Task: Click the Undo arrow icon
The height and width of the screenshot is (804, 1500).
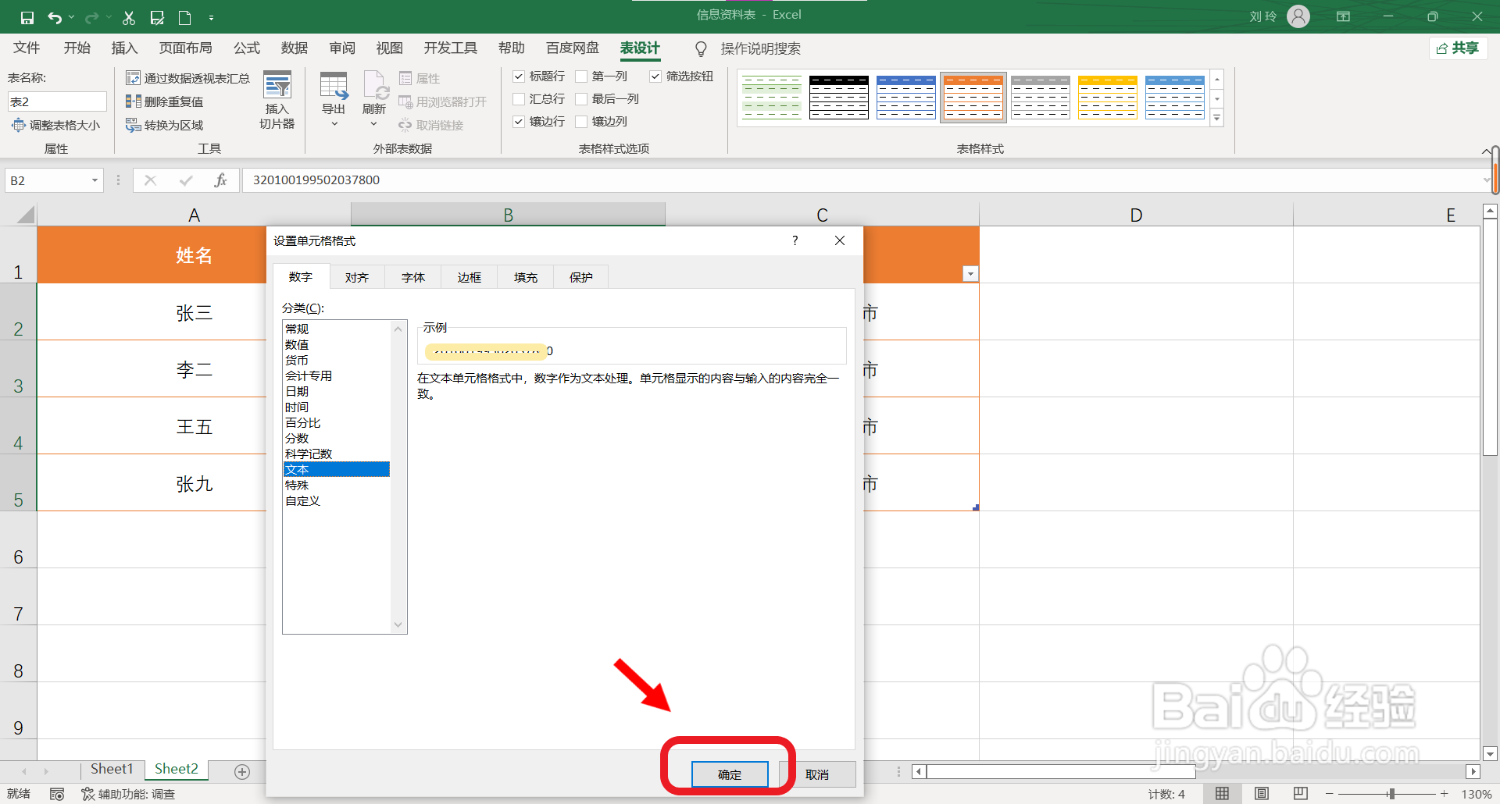Action: [x=55, y=17]
